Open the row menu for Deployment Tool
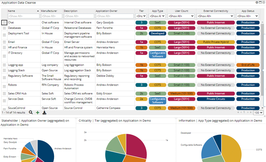This screenshot has width=266, height=162. pos(4,35)
